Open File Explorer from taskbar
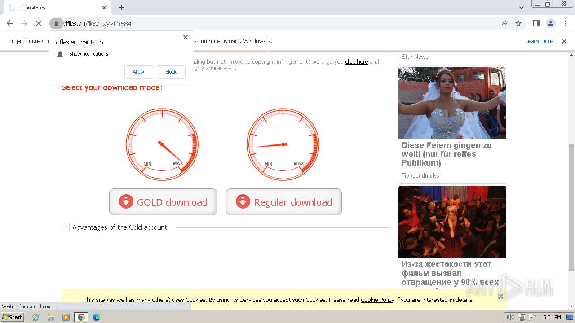575x323 pixels. point(51,317)
